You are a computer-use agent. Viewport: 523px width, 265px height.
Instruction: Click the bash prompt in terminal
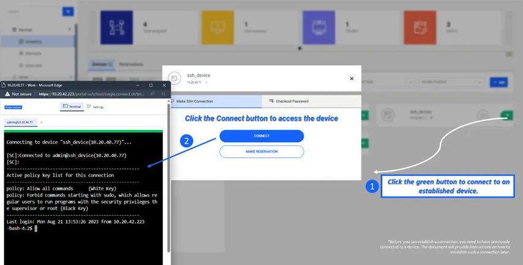20,228
